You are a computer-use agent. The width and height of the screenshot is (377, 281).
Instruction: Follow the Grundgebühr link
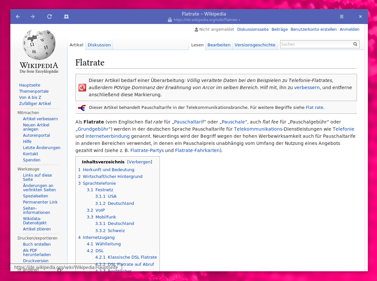pyautogui.click(x=93, y=129)
